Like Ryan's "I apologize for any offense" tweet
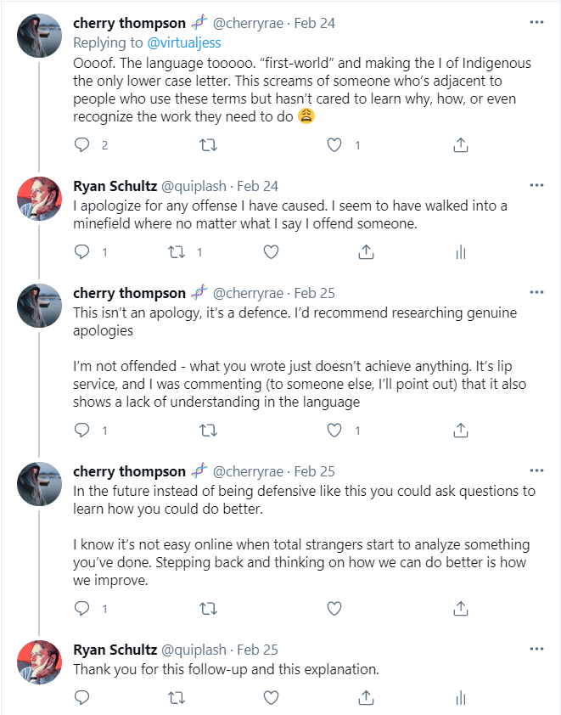 [x=271, y=252]
